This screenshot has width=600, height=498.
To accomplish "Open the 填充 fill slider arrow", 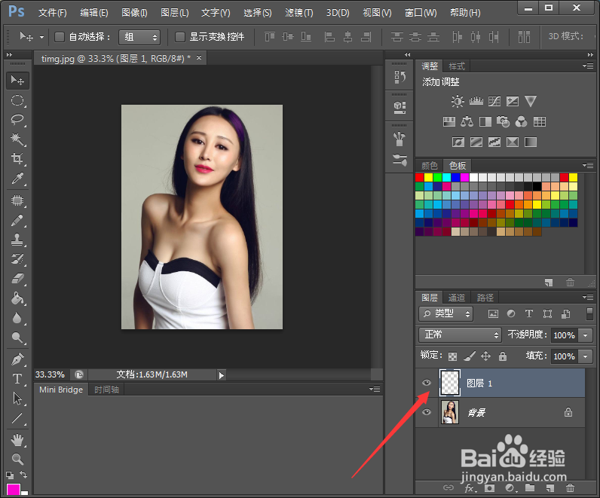I will (x=586, y=356).
